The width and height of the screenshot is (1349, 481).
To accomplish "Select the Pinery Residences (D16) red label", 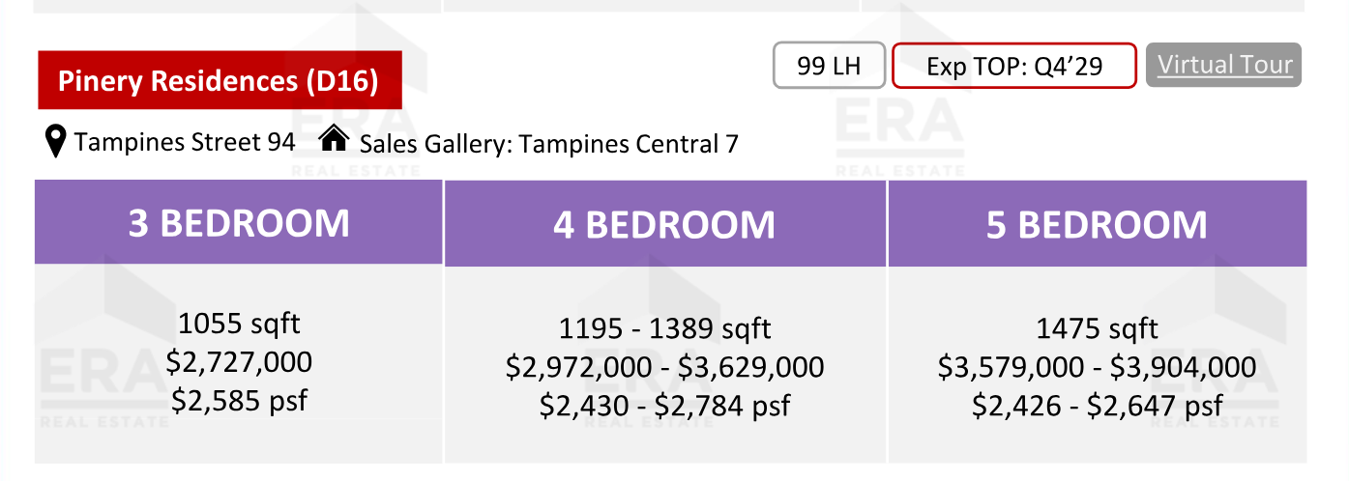I will click(x=219, y=80).
